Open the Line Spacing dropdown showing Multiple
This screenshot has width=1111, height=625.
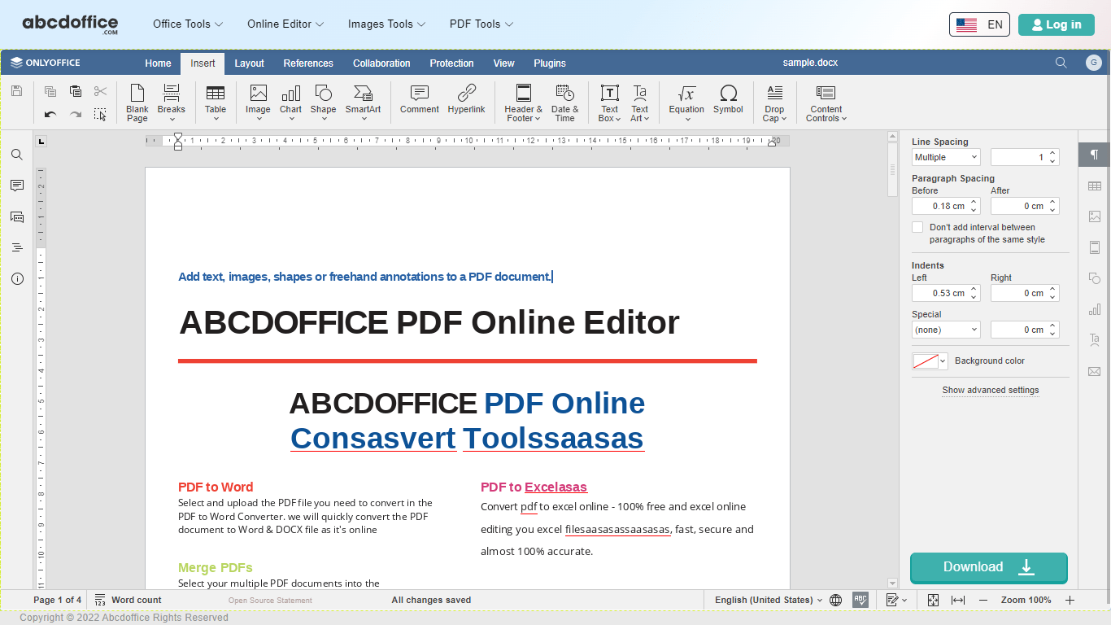click(x=946, y=156)
